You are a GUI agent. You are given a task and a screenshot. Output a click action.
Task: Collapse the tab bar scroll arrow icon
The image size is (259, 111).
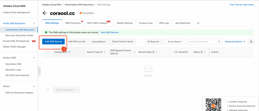198,23
